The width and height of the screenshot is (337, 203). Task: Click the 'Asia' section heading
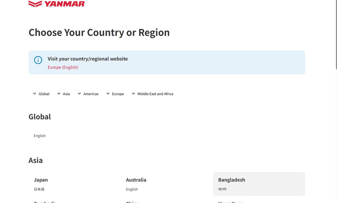click(x=36, y=161)
